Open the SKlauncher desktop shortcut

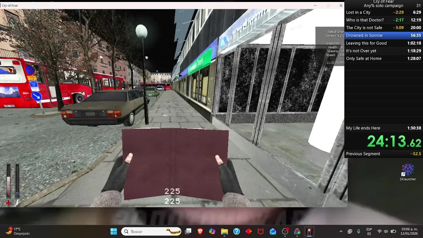408,172
